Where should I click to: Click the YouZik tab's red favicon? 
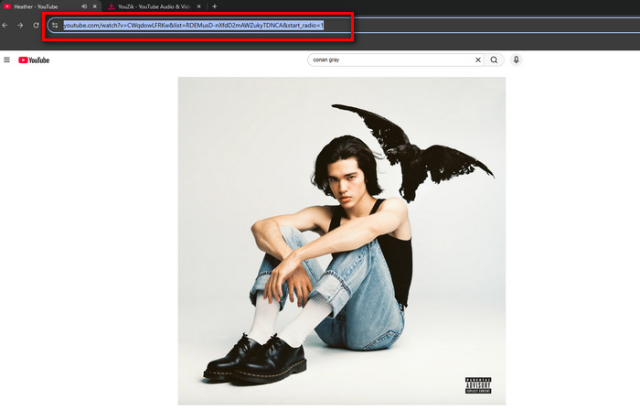click(x=112, y=6)
